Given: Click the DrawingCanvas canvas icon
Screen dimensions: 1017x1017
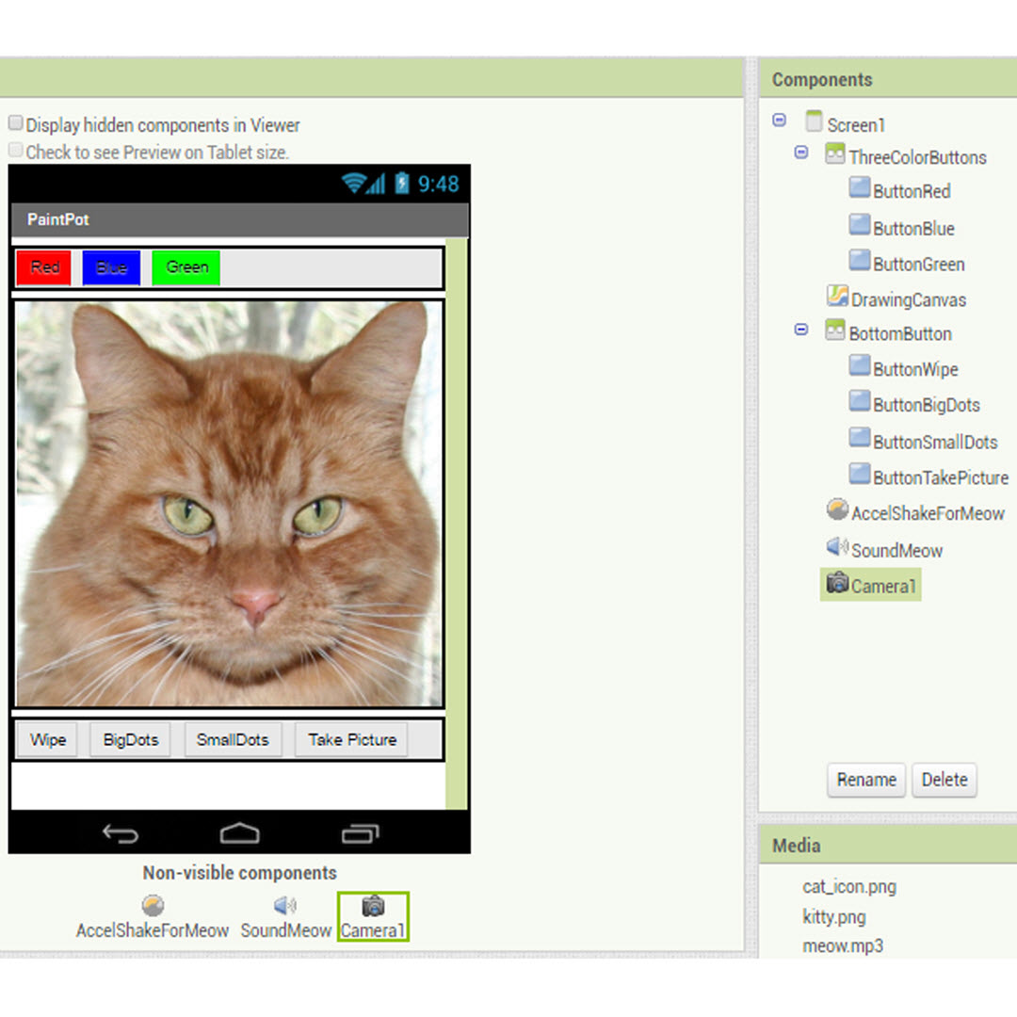Looking at the screenshot, I should pos(837,296).
